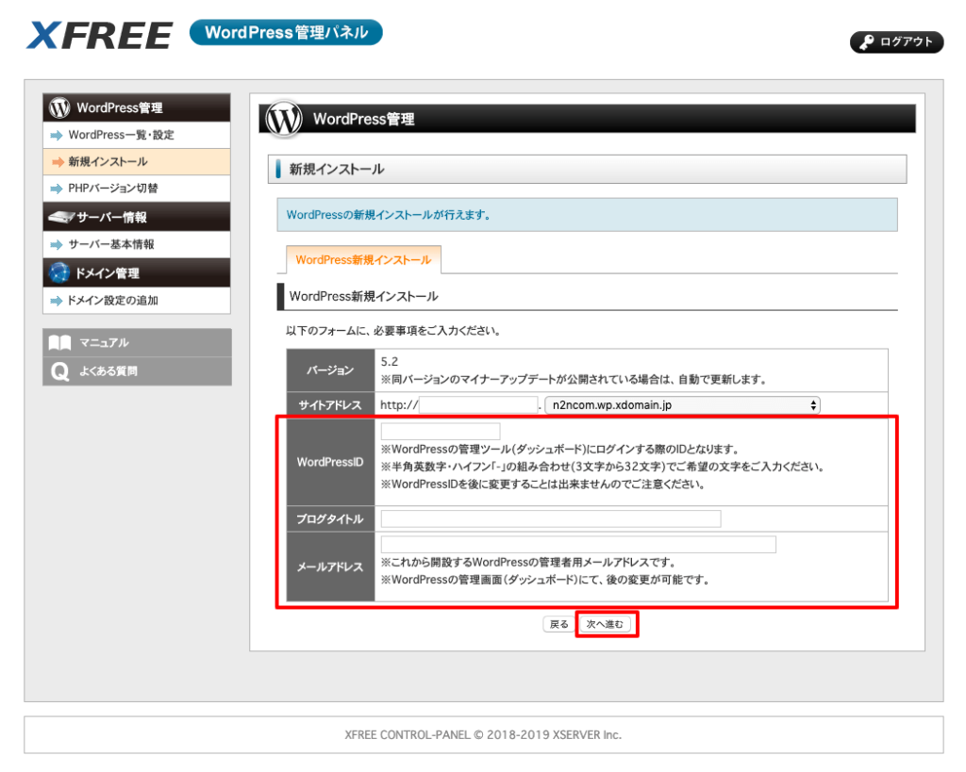
Task: Click the WordPress管理パネル badge
Action: pyautogui.click(x=286, y=33)
